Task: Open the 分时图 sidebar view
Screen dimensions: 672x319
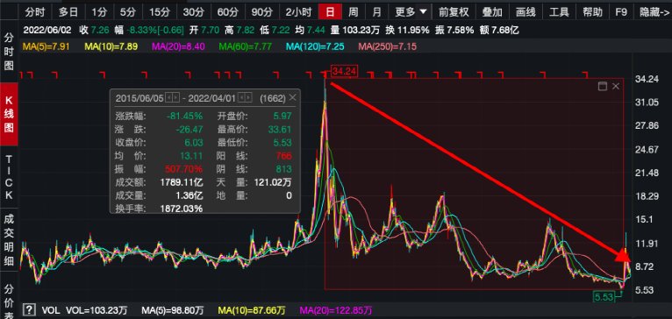Action: tap(9, 52)
